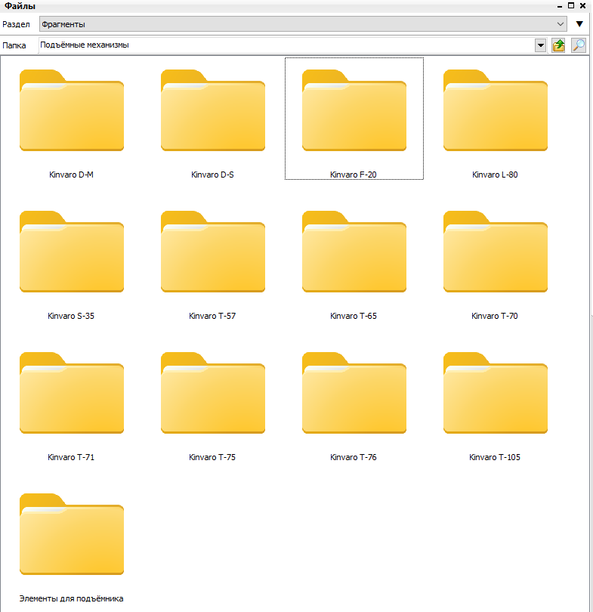The width and height of the screenshot is (593, 612).
Task: Open the Kinvaro T-57 folder icon
Action: click(213, 252)
